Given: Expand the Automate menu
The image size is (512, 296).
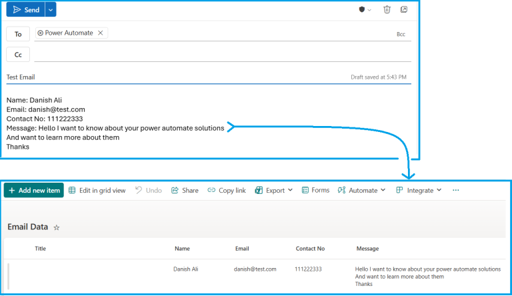Looking at the screenshot, I should (x=362, y=191).
